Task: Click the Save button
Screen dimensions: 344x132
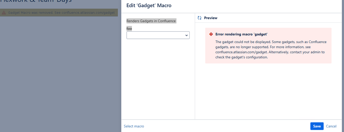Action: [317, 126]
